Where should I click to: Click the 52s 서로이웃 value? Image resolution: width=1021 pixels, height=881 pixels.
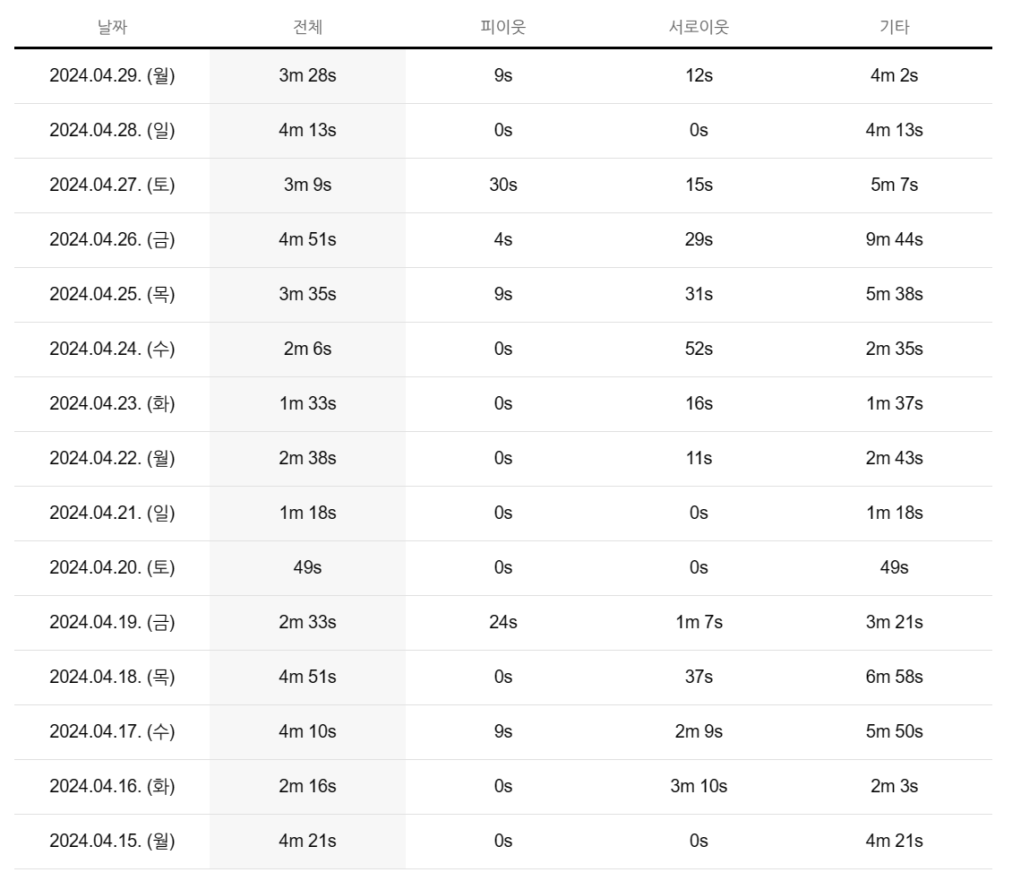pos(699,350)
